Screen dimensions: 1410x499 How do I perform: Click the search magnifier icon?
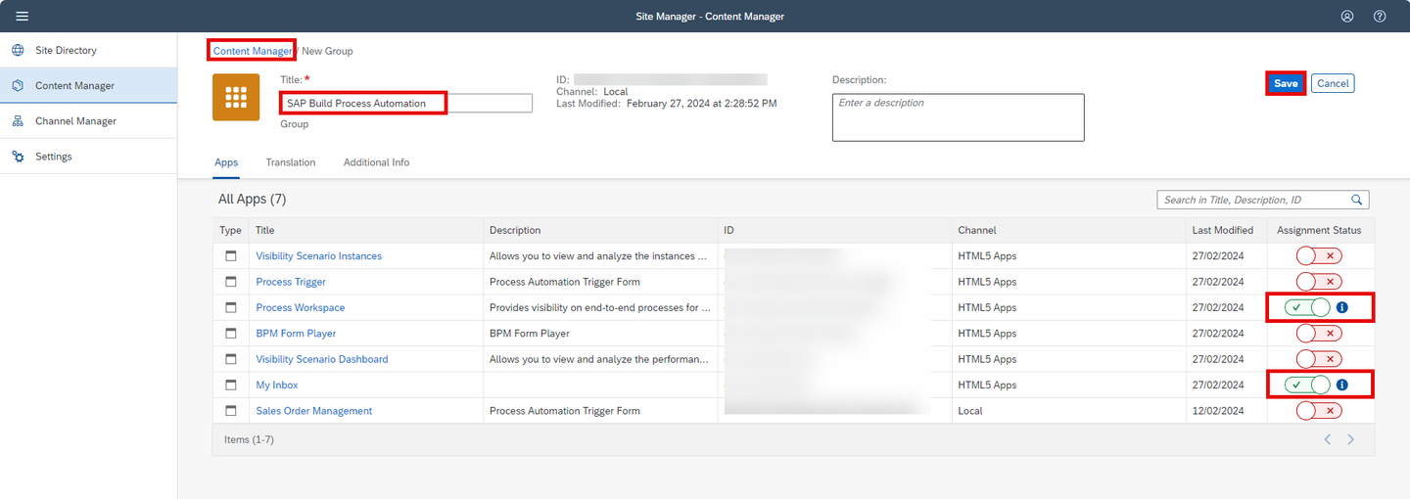[x=1357, y=200]
